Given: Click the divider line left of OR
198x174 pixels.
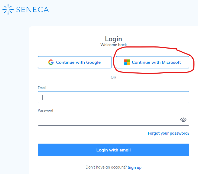Looking at the screenshot, I should click(x=73, y=77).
